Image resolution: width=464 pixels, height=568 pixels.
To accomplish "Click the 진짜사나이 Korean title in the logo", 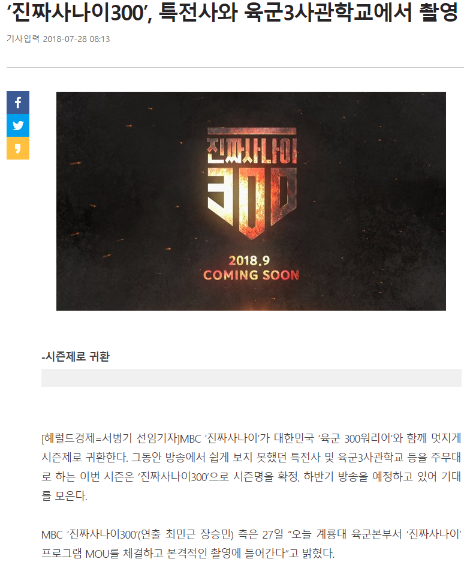I will [x=252, y=150].
